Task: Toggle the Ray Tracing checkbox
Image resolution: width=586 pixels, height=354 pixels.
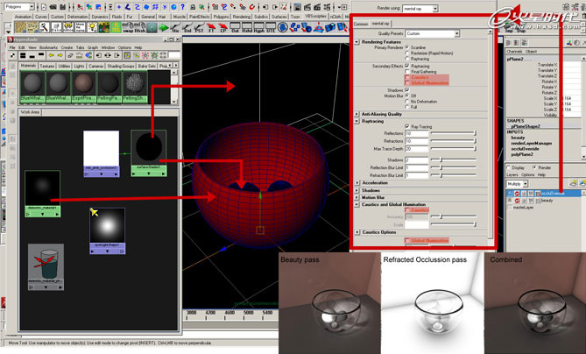Action: pyautogui.click(x=407, y=126)
